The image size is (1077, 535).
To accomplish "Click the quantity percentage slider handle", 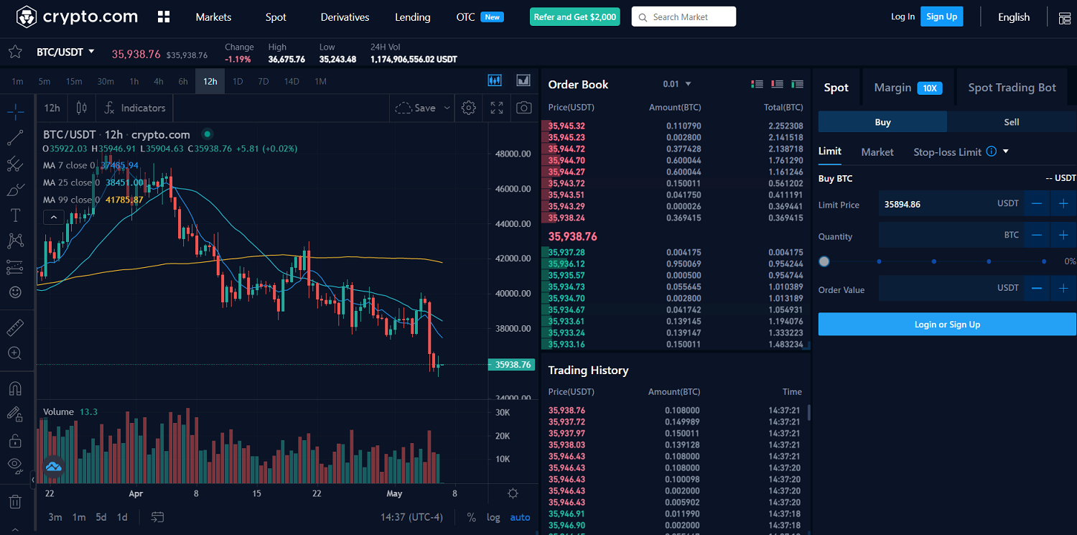I will [x=824, y=261].
